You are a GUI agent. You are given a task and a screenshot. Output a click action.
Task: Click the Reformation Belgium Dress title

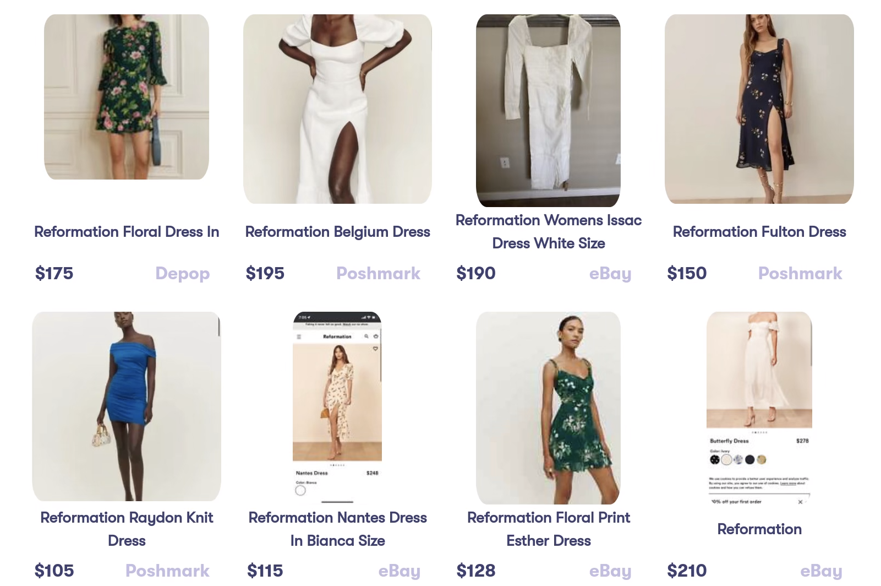337,232
